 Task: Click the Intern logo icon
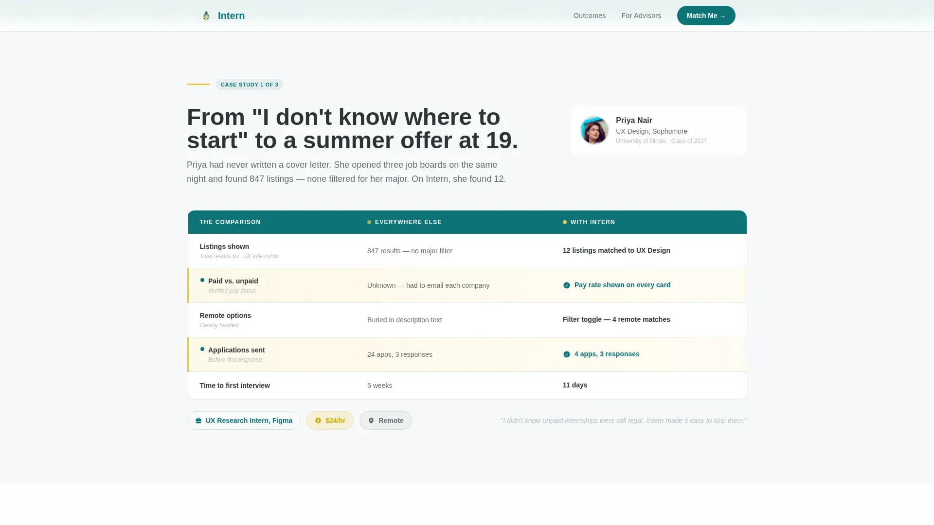click(206, 16)
